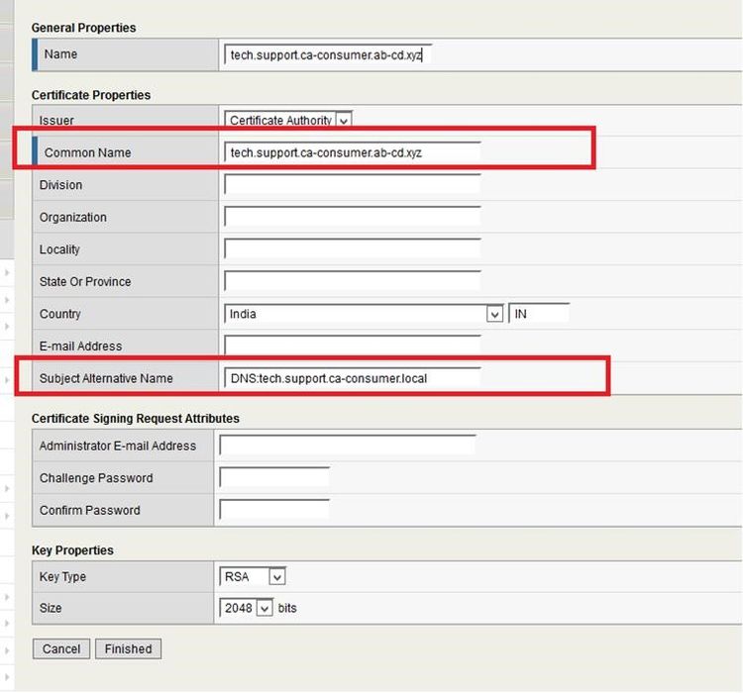This screenshot has height=693, width=743.
Task: Click the State Or Province field
Action: [x=352, y=281]
